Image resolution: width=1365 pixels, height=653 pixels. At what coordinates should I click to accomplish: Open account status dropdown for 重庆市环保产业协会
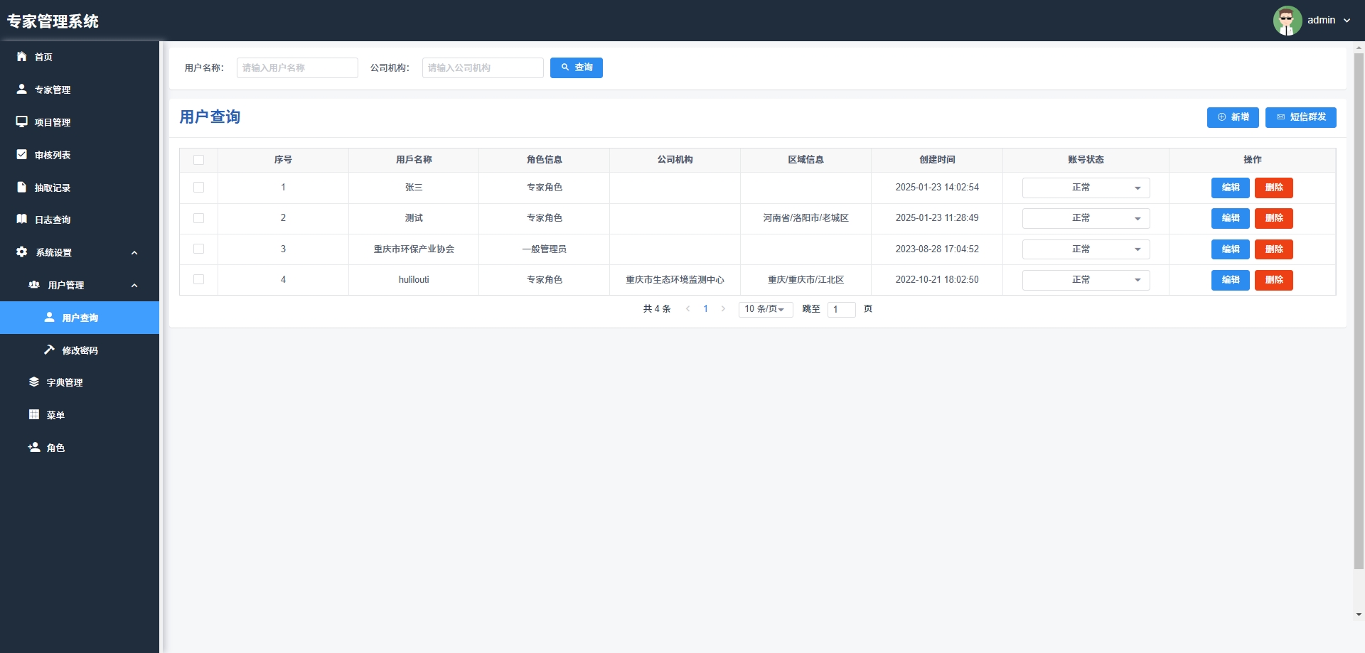pos(1086,249)
